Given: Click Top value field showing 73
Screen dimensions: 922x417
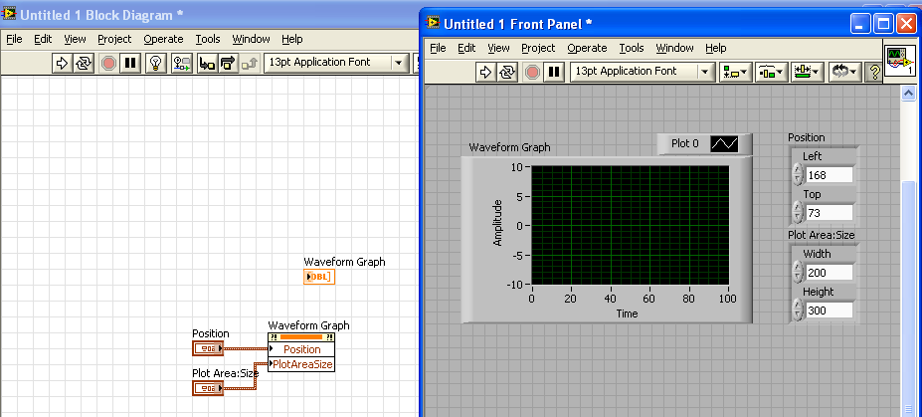Looking at the screenshot, I should pyautogui.click(x=830, y=212).
